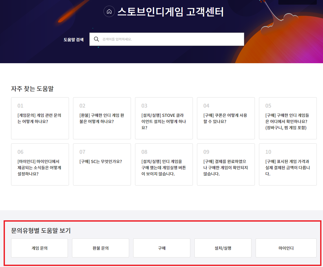Open FAQ 01 about game-related inquiries
This screenshot has height=267, width=323.
point(40,118)
